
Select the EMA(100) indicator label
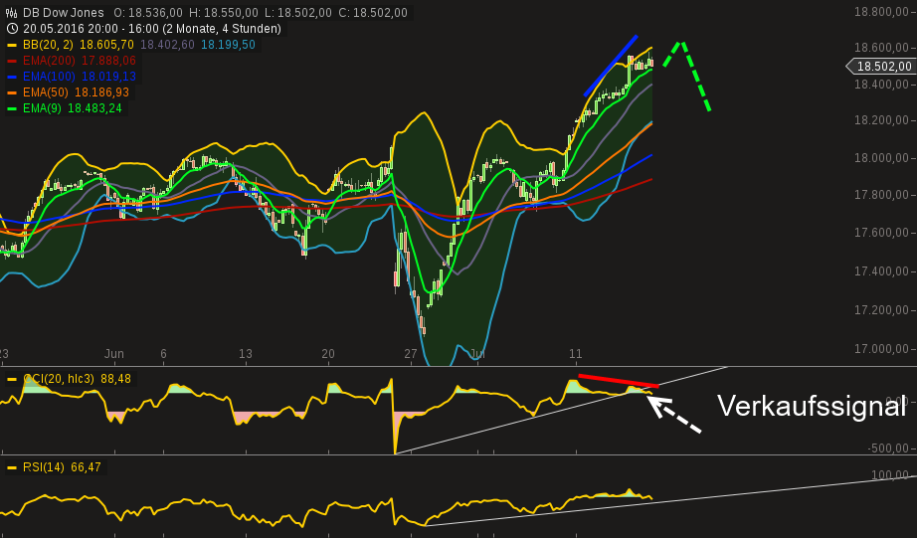click(x=49, y=77)
